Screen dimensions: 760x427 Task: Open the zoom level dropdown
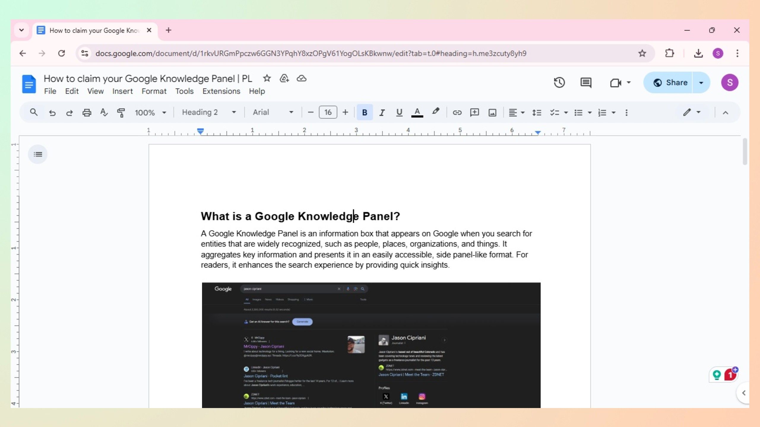[150, 113]
